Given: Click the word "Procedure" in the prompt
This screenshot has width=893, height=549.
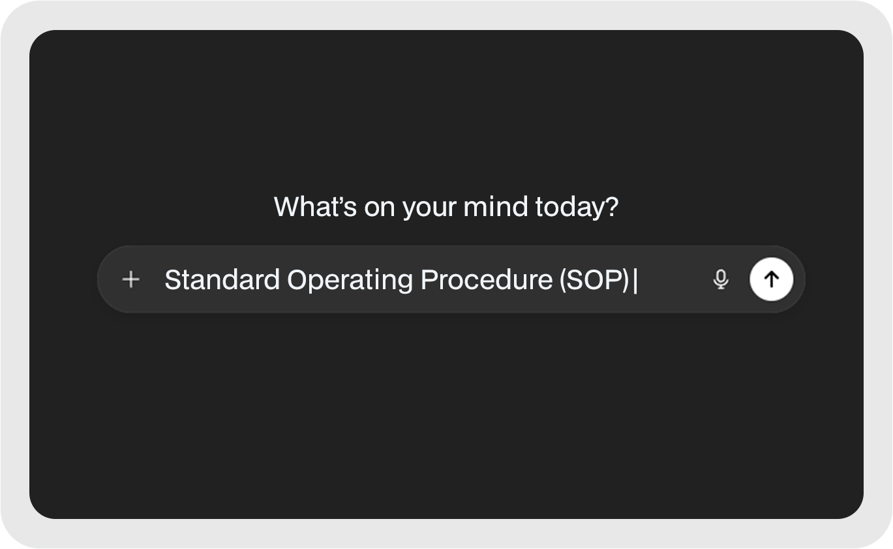Looking at the screenshot, I should pos(486,279).
